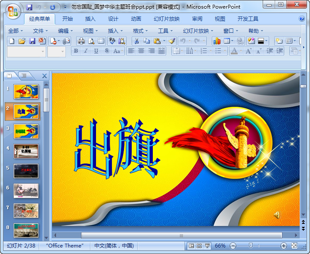The width and height of the screenshot is (310, 254).
Task: Toggle bold formatting
Action: click(76, 51)
